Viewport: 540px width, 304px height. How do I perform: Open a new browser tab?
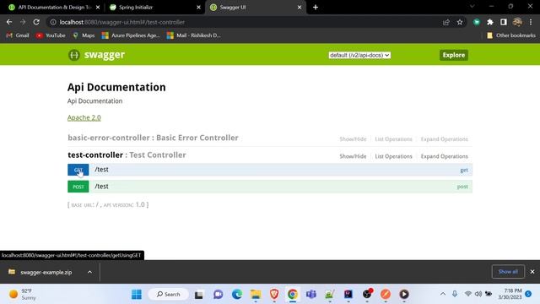316,8
